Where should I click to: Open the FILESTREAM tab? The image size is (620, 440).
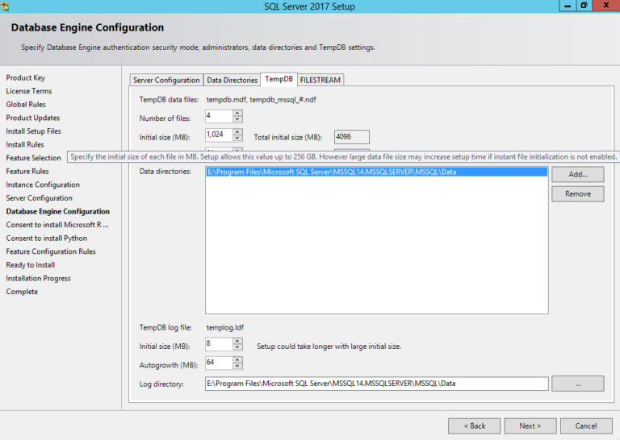tap(320, 80)
